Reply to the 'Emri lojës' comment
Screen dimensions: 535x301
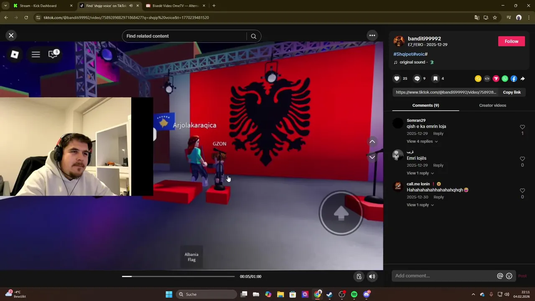438,166
